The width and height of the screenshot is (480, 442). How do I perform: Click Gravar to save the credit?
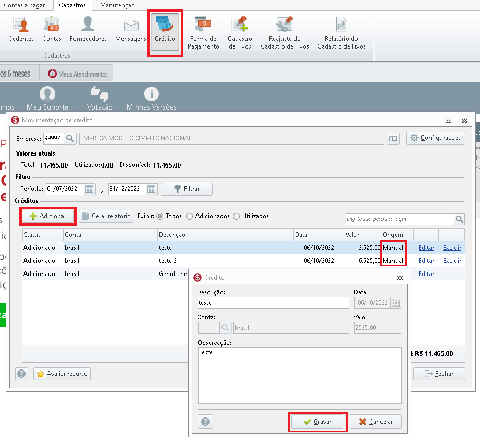[x=317, y=422]
